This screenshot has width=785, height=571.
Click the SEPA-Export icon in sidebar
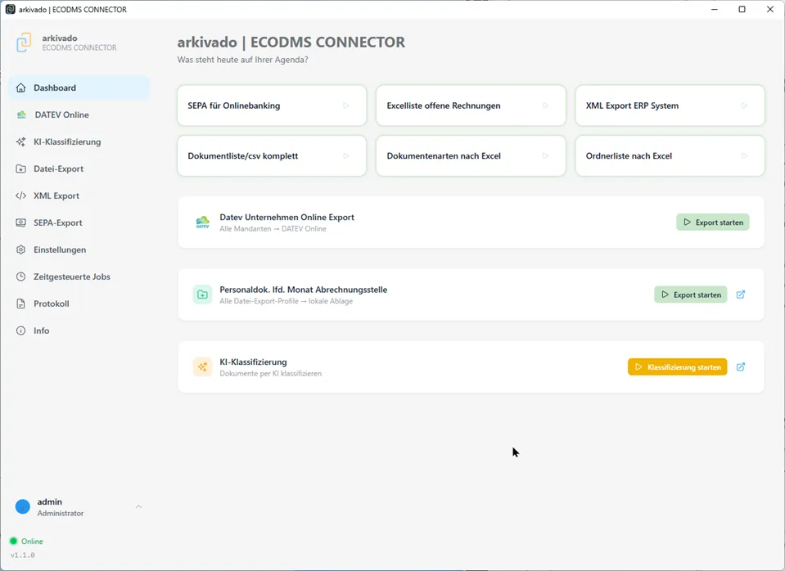click(x=20, y=223)
